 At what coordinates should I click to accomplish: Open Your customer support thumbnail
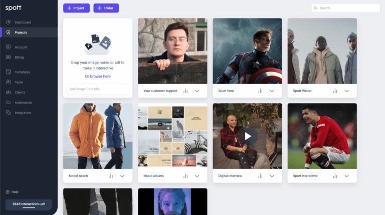172,51
